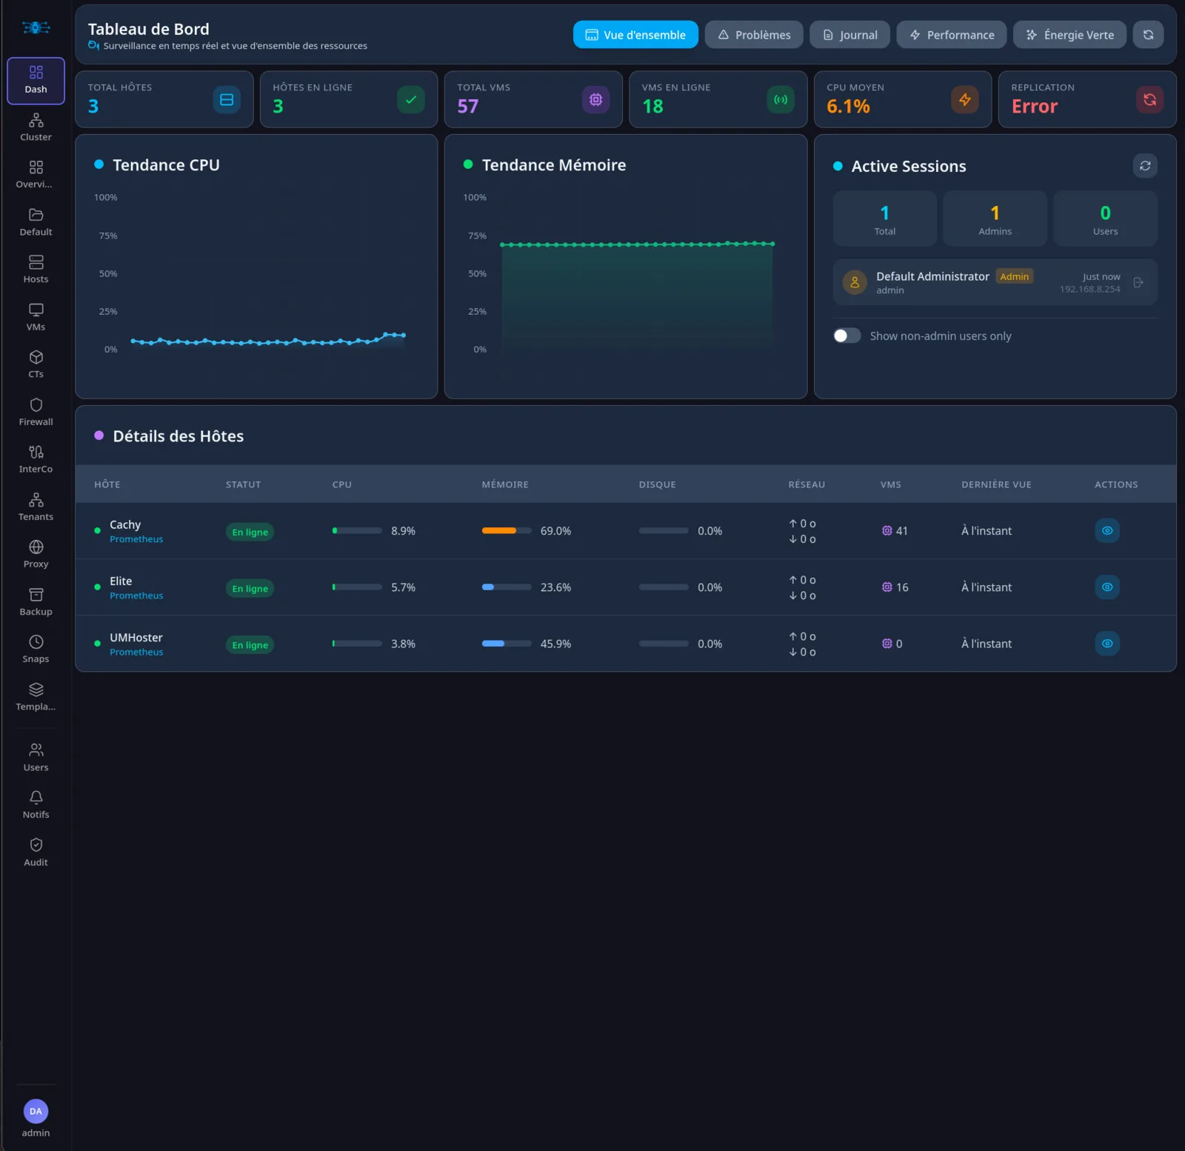This screenshot has width=1185, height=1151.
Task: Toggle Show non-admin users only switch
Action: tap(847, 336)
